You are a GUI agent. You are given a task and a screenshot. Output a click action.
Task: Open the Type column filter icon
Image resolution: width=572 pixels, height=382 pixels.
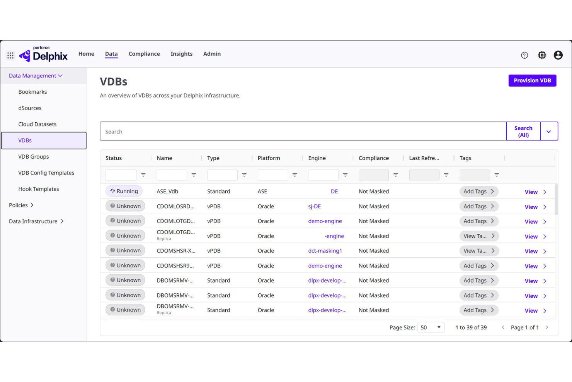click(244, 175)
